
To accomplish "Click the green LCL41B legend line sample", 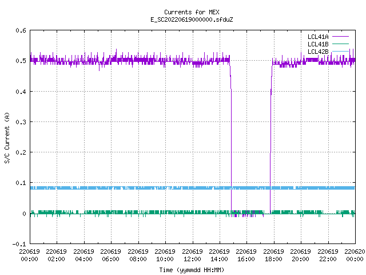I will [x=340, y=44].
